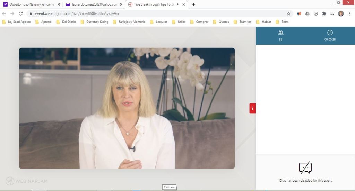The height and width of the screenshot is (191, 355).
Task: Open the Extensions puzzle piece menu
Action: [x=324, y=13]
